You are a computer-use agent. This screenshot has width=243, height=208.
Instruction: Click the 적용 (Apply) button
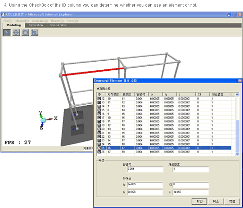coord(232,201)
